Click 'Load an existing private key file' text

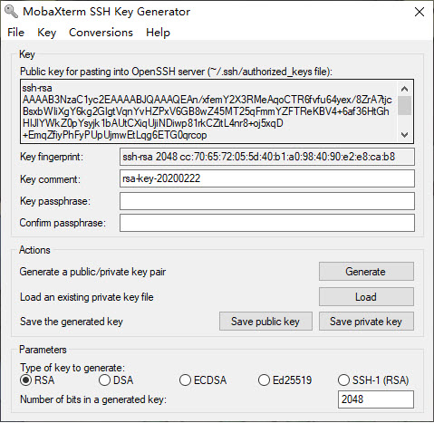click(87, 297)
